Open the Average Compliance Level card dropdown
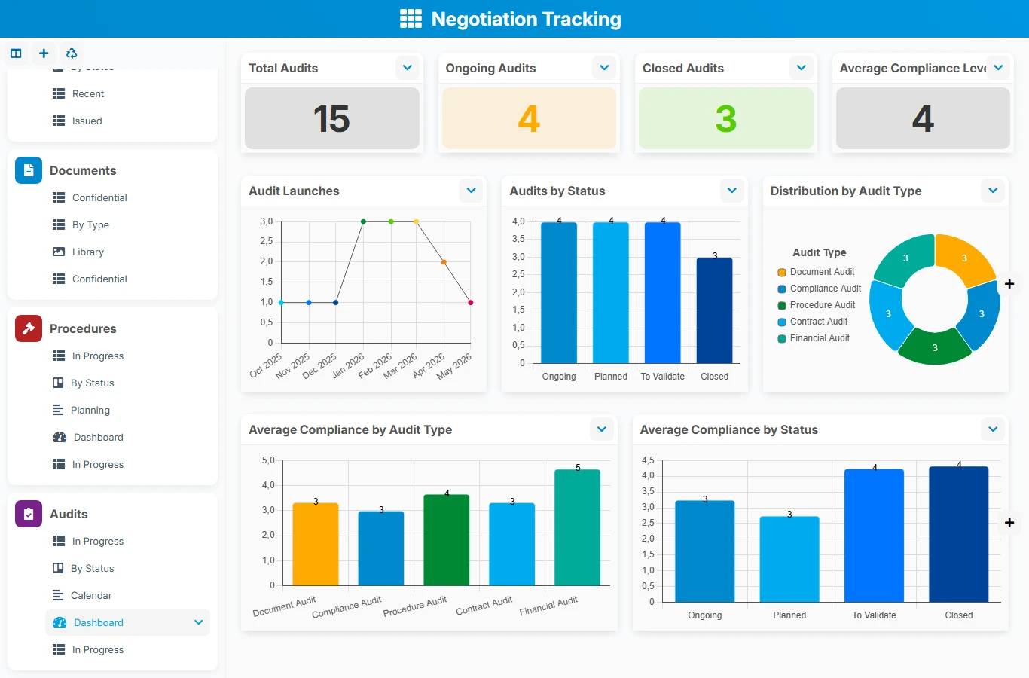 [x=998, y=68]
